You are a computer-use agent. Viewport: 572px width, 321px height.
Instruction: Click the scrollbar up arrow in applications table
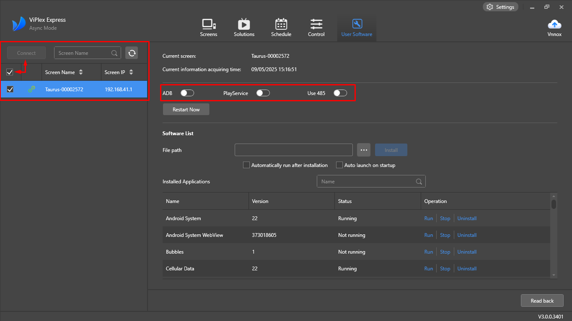pos(554,196)
